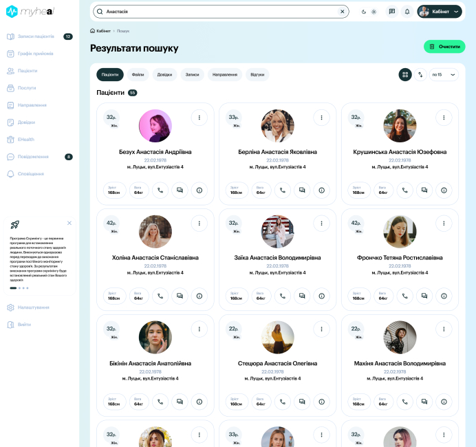Open the messages icon in top bar
The height and width of the screenshot is (447, 476).
click(x=391, y=12)
